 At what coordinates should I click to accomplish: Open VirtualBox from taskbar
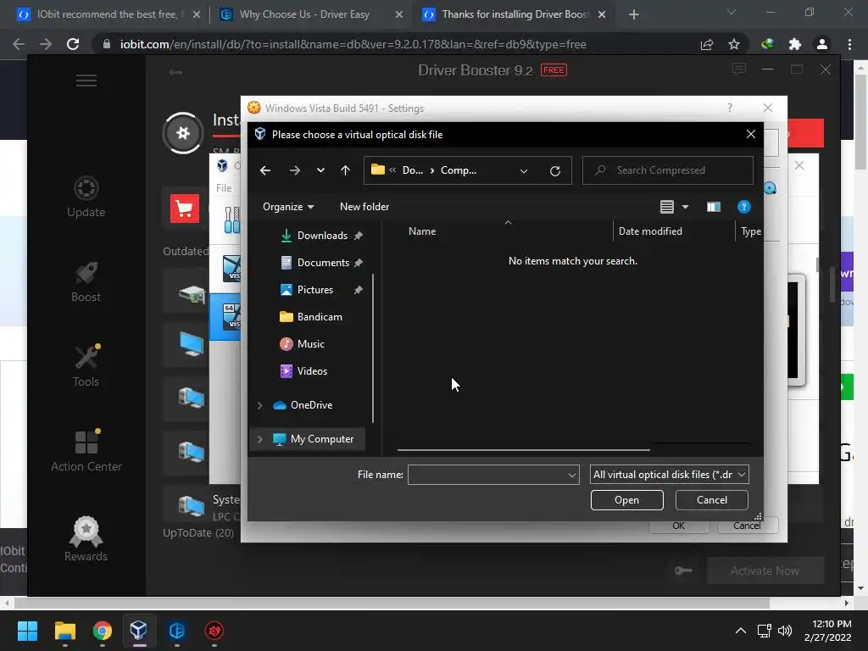[138, 631]
